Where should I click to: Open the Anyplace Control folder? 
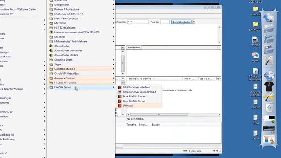pos(64,78)
